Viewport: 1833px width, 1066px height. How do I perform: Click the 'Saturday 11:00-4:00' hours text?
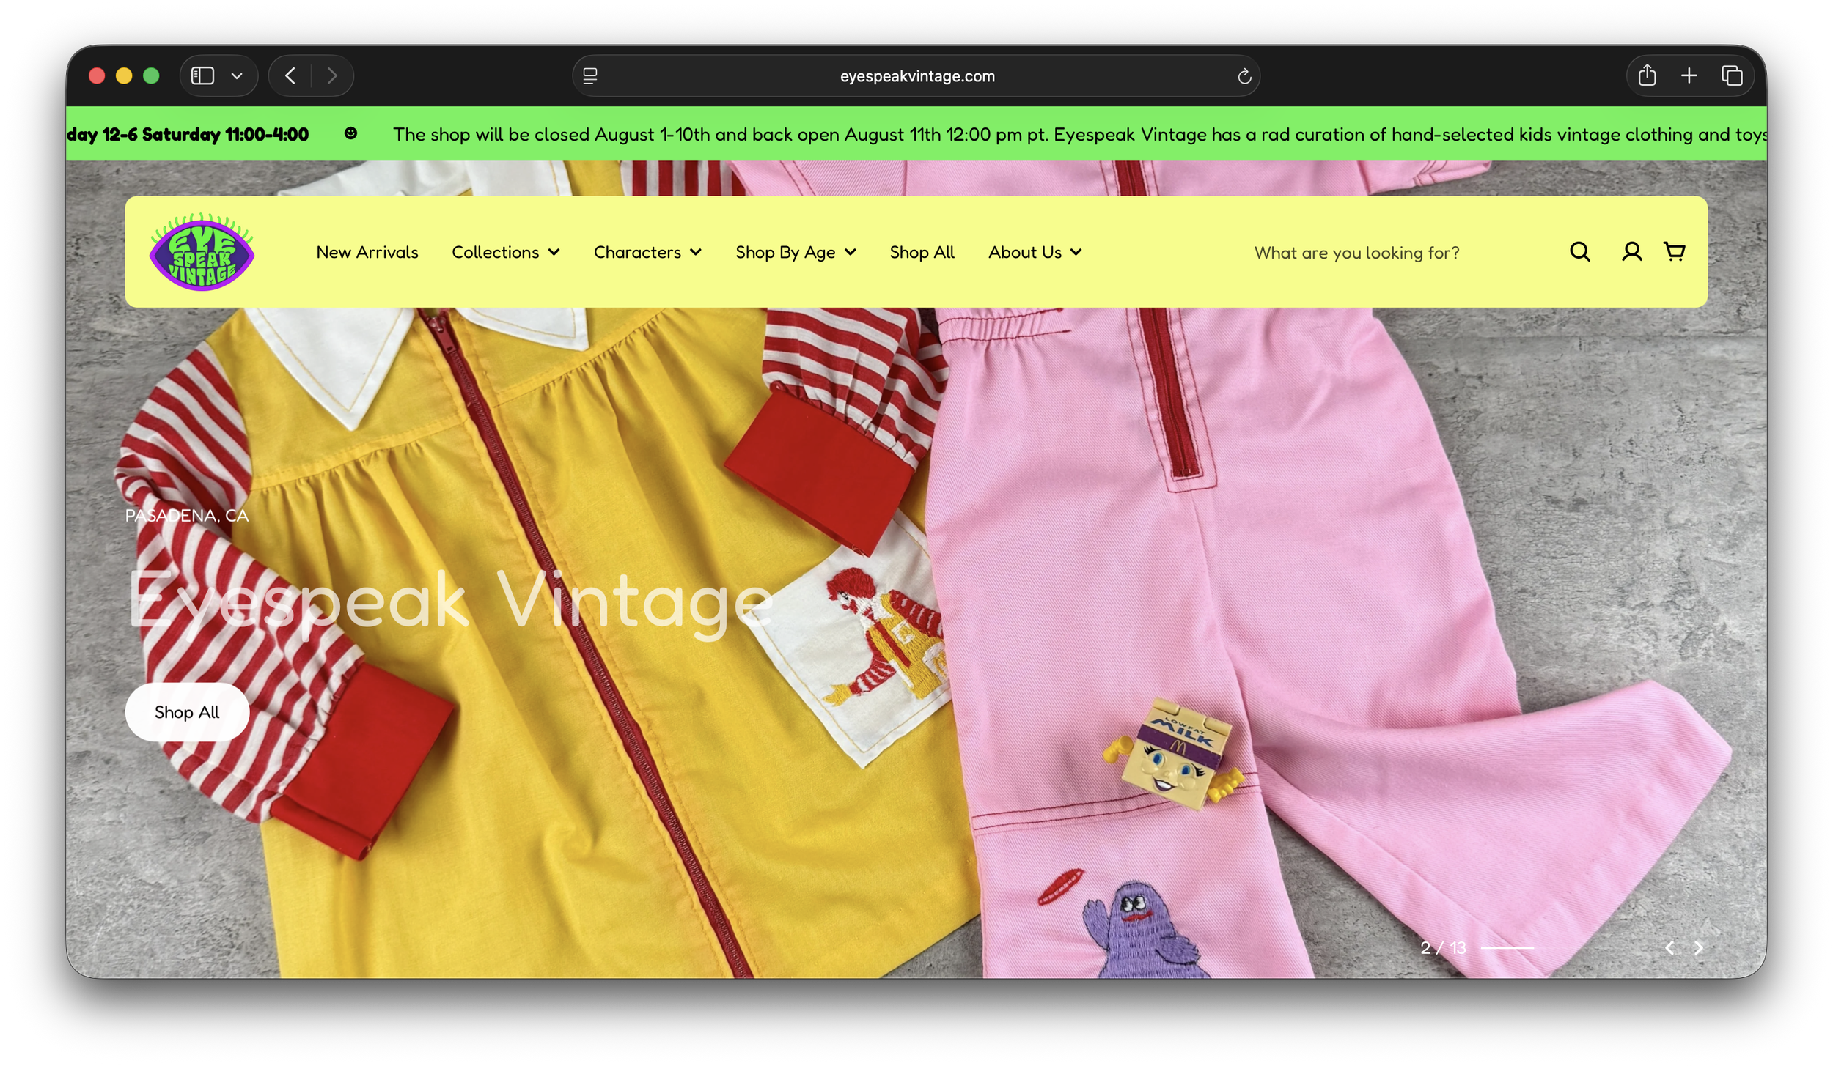click(x=225, y=135)
